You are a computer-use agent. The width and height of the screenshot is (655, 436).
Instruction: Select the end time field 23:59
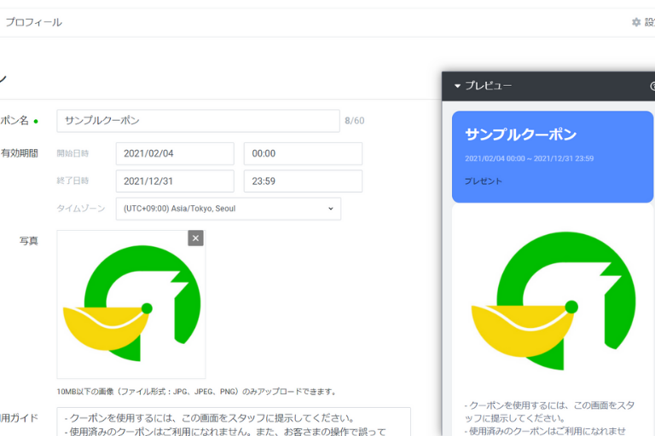click(303, 181)
